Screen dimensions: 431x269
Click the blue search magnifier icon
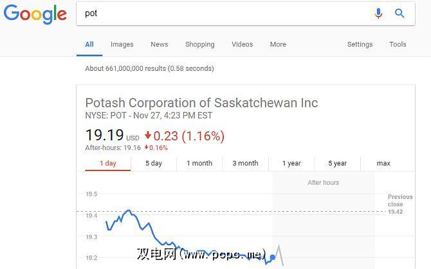coord(399,13)
